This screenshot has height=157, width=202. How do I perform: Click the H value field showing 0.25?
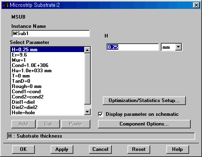(133, 47)
